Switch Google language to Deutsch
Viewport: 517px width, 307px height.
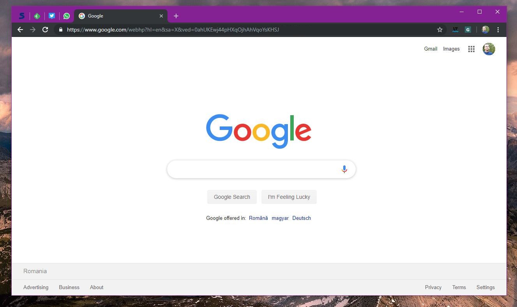point(302,218)
